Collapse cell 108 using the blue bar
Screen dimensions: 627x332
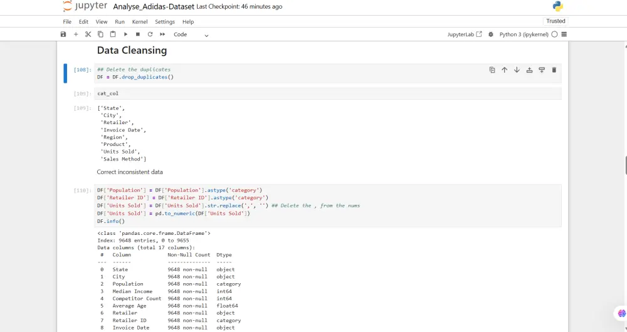point(65,73)
